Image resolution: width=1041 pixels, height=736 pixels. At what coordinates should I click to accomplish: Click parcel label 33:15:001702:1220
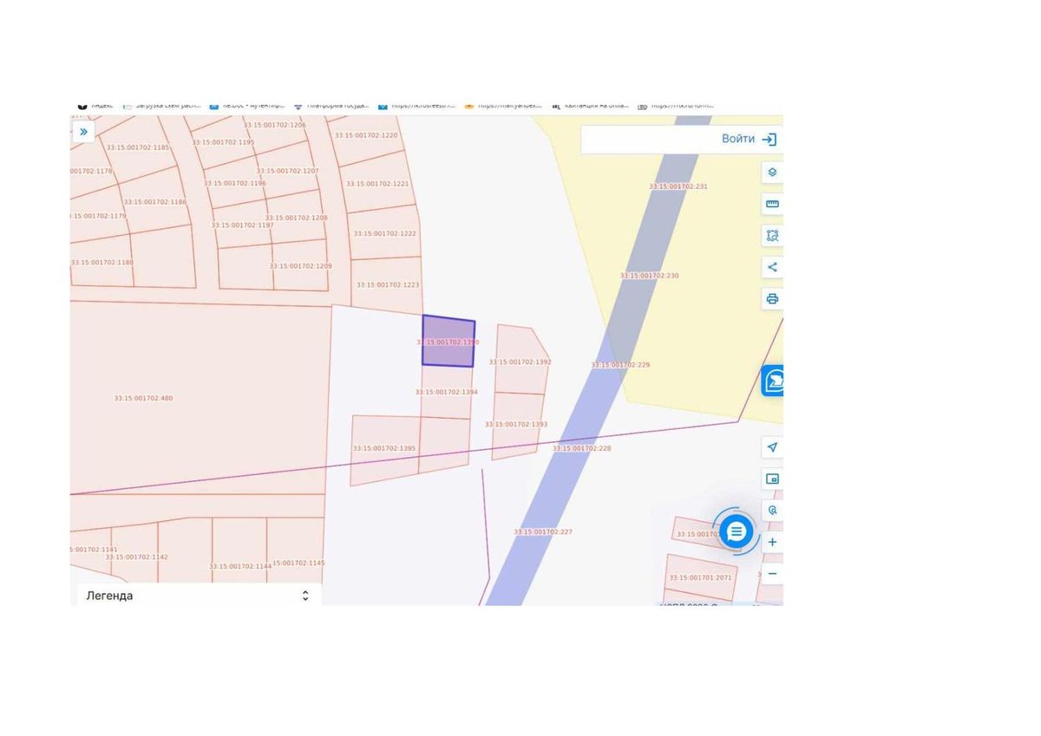pos(366,135)
